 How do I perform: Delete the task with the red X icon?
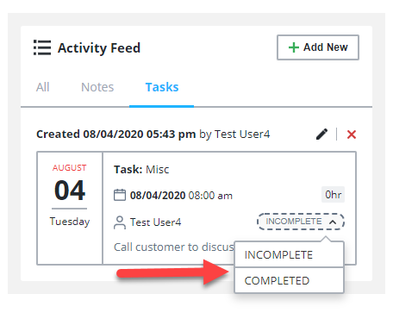point(352,134)
